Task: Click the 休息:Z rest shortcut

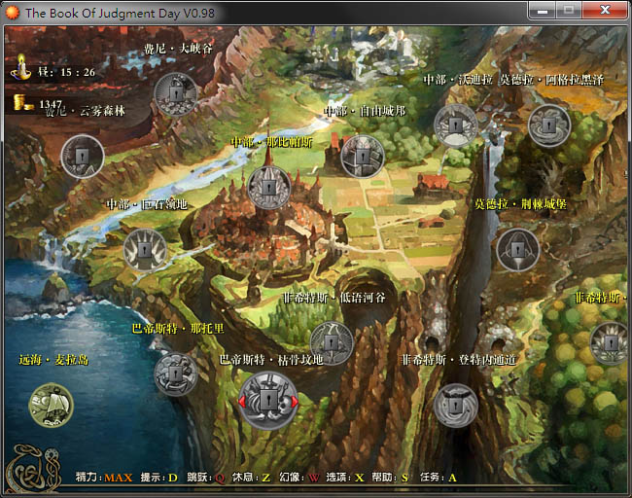Action: [251, 478]
